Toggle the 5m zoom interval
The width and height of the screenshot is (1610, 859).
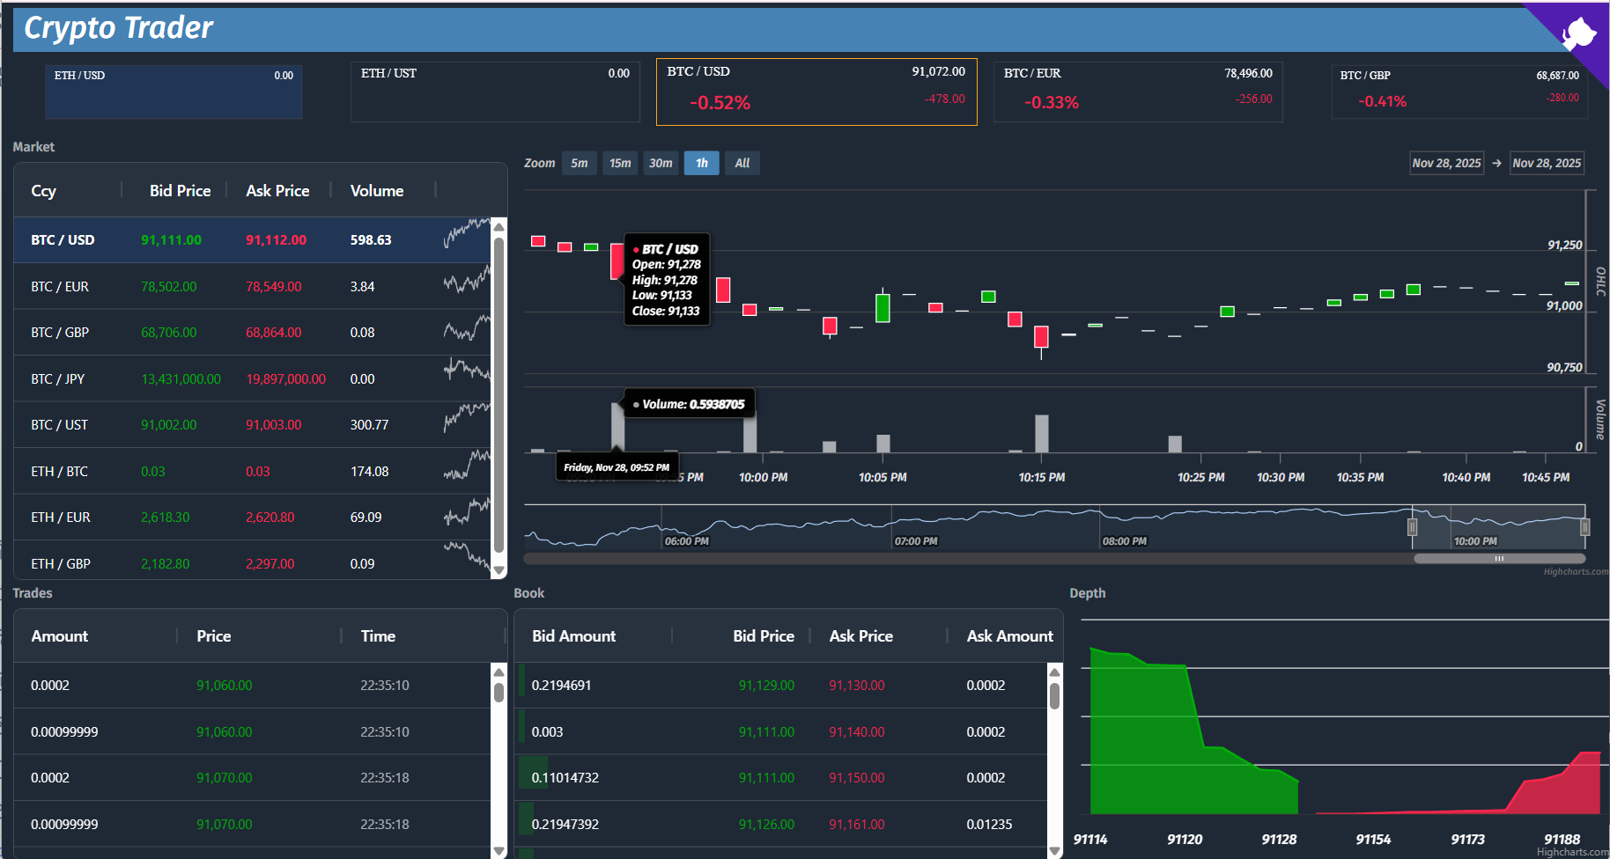point(579,163)
